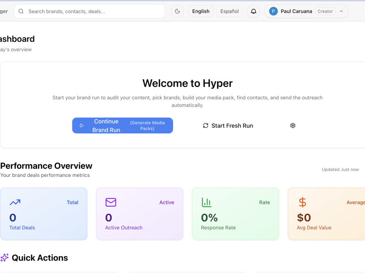The image size is (365, 273).
Task: Click the envelope icon on Active Outreach card
Action: [x=111, y=202]
